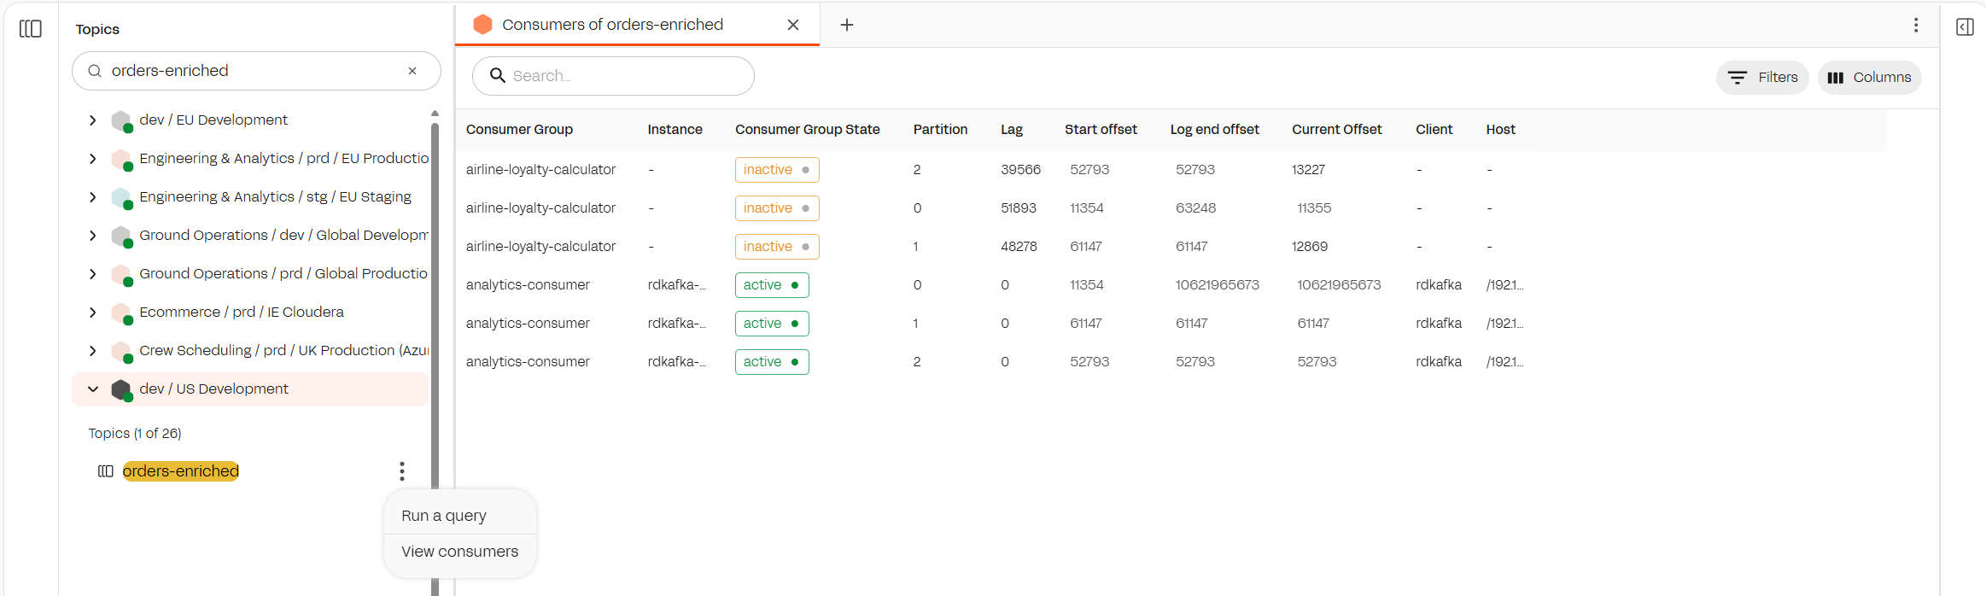Open the Columns selector button
The height and width of the screenshot is (596, 1986).
(x=1869, y=78)
